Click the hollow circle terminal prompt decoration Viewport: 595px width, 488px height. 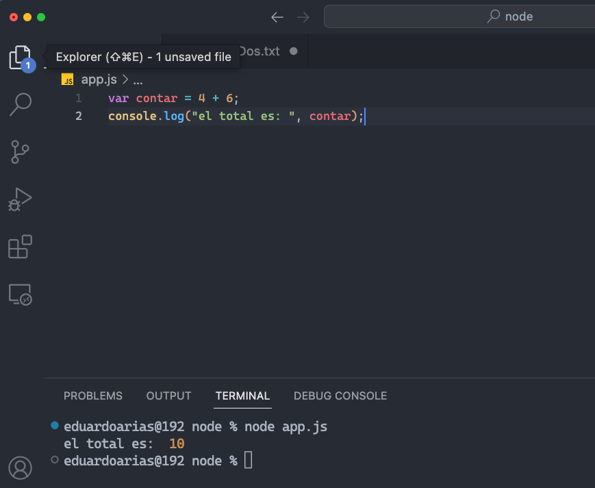click(x=55, y=460)
